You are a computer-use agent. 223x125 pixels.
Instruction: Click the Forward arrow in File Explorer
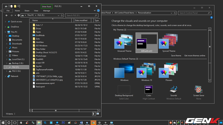pyautogui.click(x=11, y=15)
